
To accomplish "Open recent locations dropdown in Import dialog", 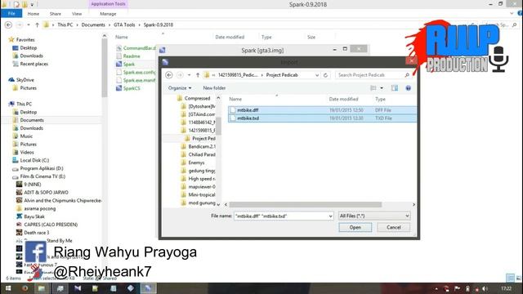I will coord(189,75).
